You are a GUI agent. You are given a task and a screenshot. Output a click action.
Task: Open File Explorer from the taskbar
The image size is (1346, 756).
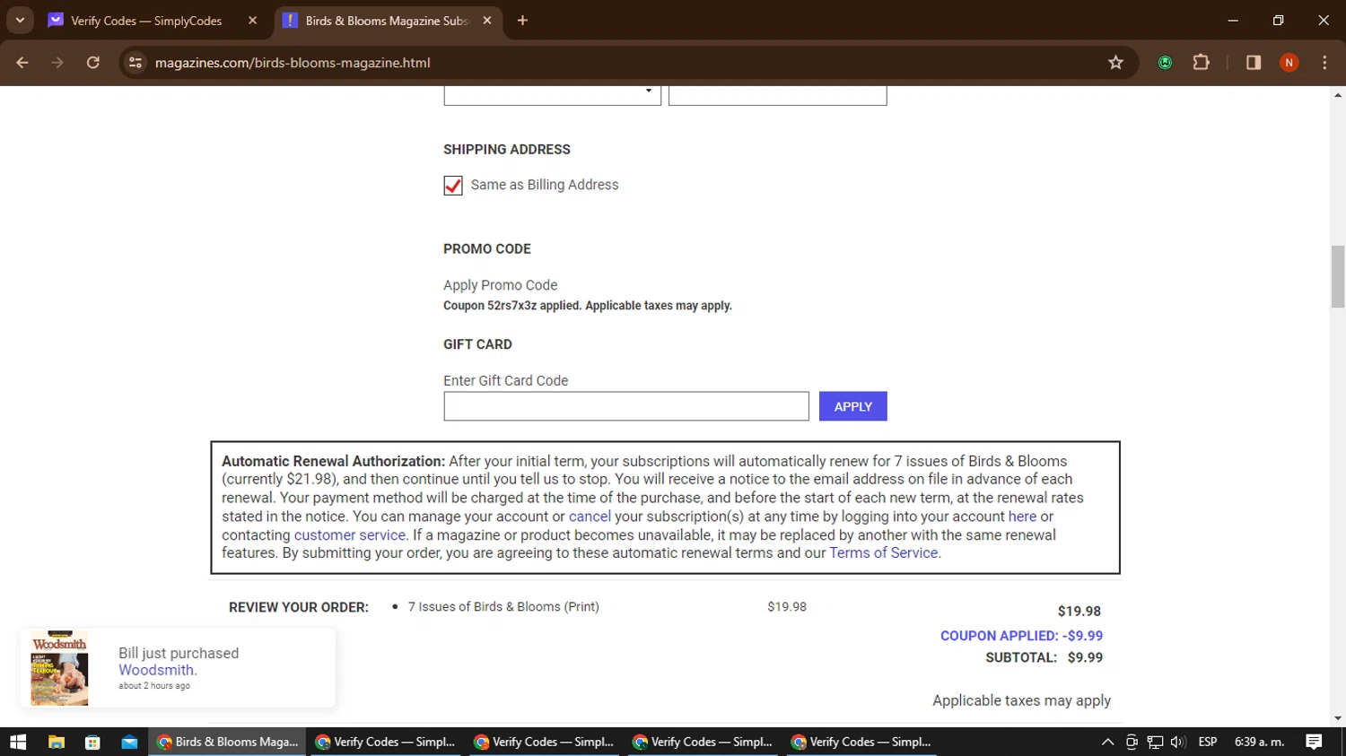[x=56, y=742]
